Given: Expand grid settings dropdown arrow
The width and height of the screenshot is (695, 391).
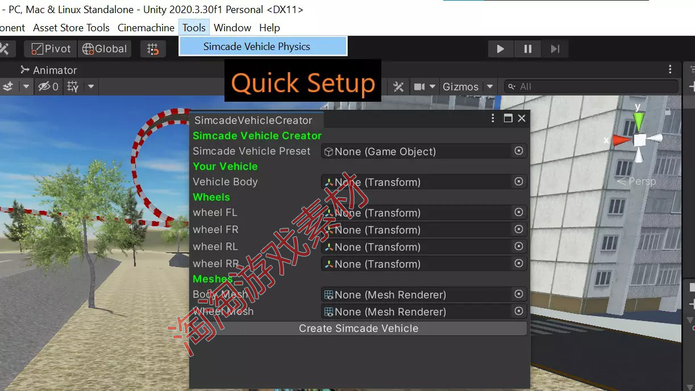Looking at the screenshot, I should [x=91, y=86].
